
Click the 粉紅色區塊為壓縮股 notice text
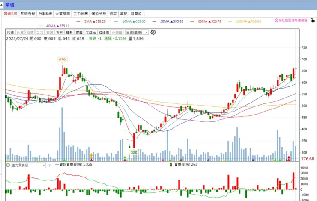(x=293, y=21)
